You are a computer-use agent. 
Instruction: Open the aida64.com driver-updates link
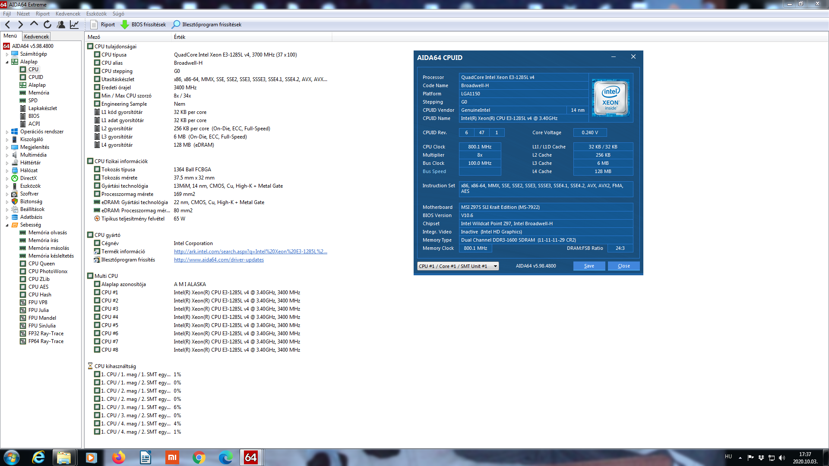point(219,260)
